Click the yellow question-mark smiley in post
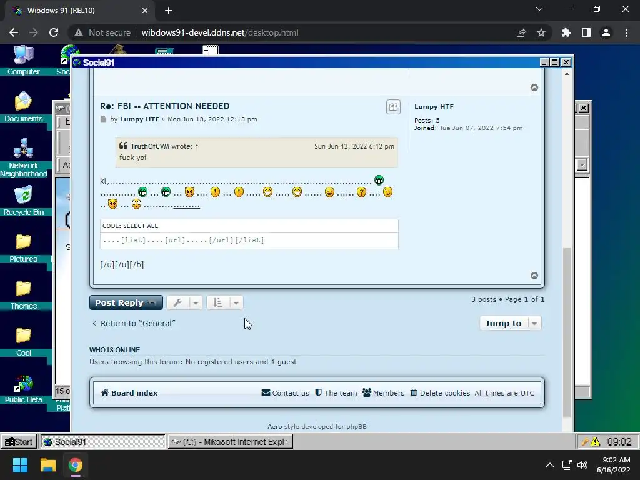 (361, 192)
